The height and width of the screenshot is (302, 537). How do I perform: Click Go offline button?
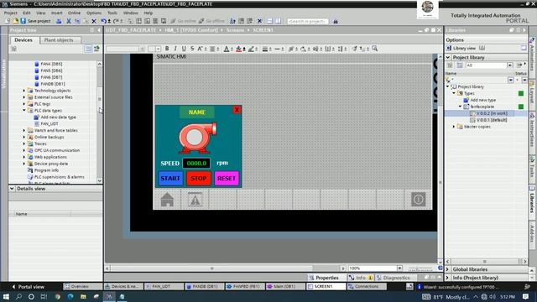(211, 21)
